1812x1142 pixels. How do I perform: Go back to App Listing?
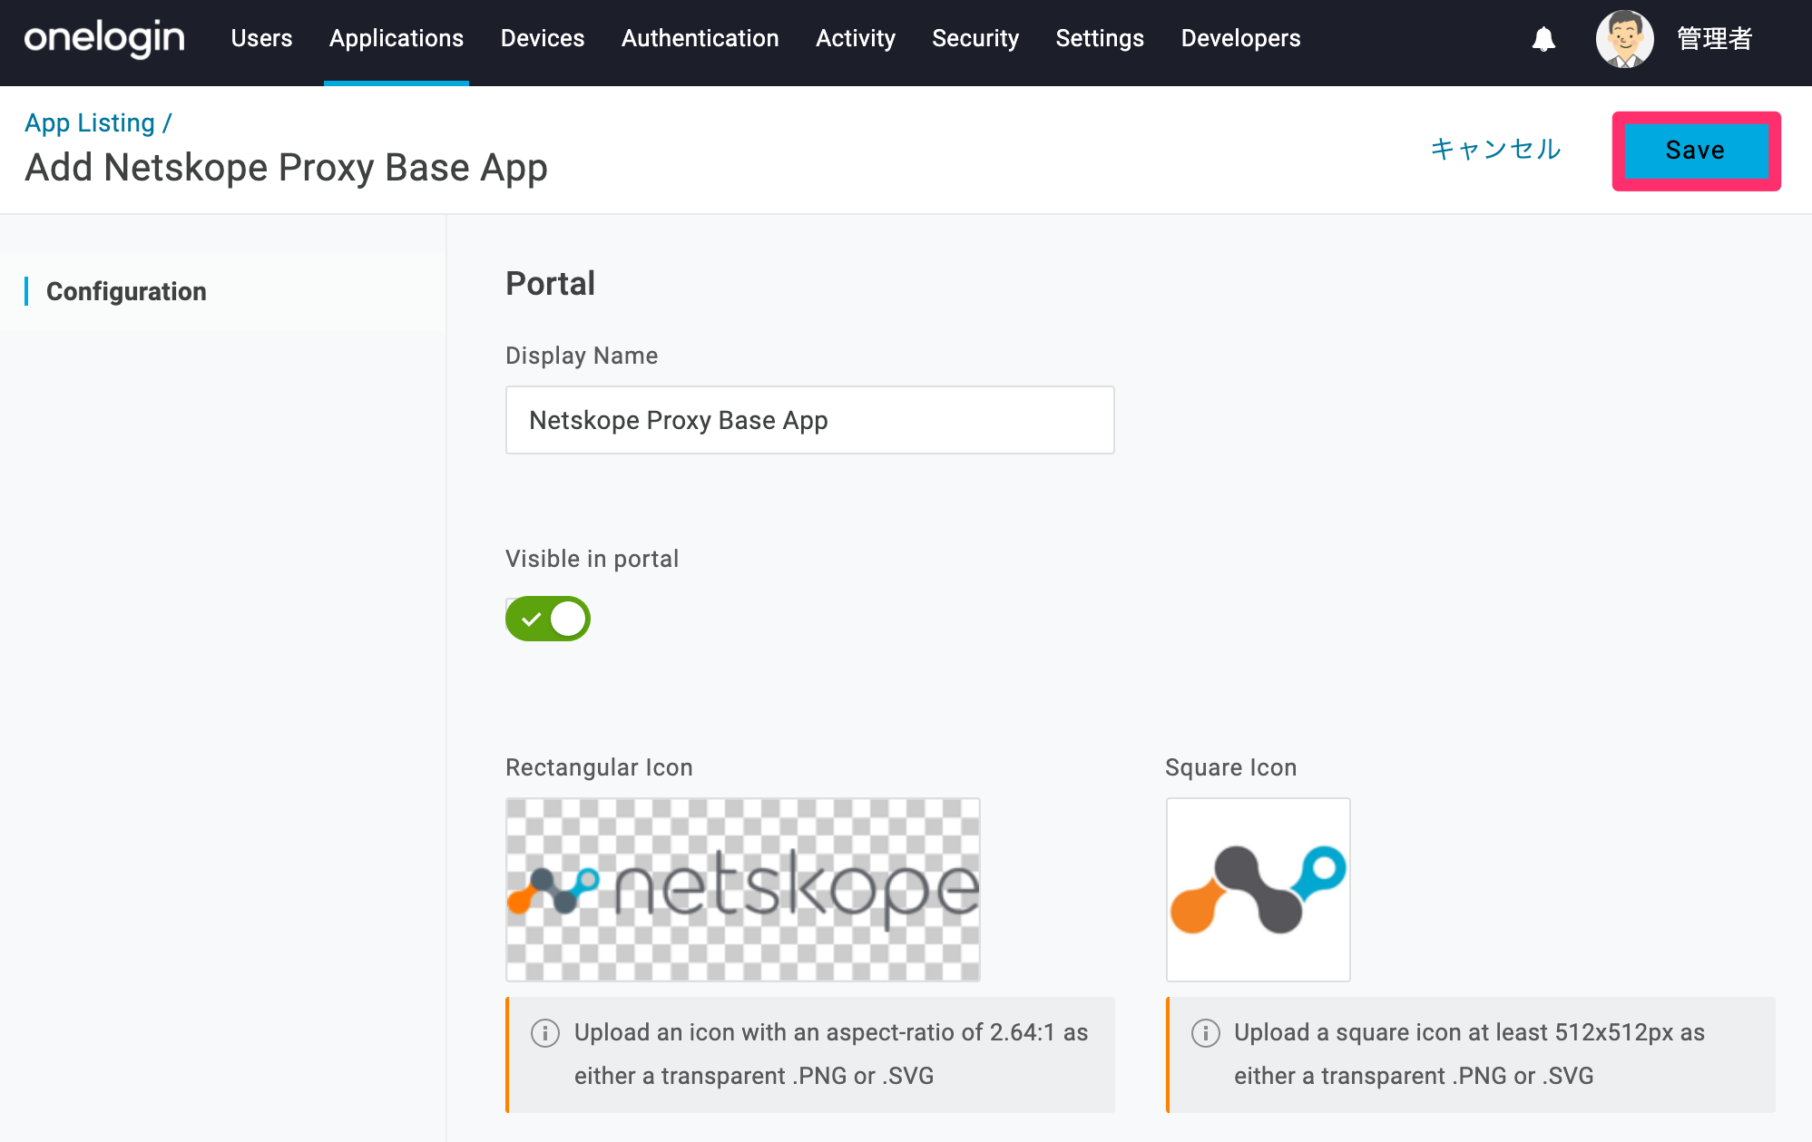coord(90,122)
